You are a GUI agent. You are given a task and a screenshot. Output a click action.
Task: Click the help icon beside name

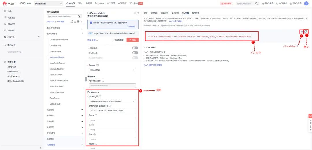coord(96,144)
